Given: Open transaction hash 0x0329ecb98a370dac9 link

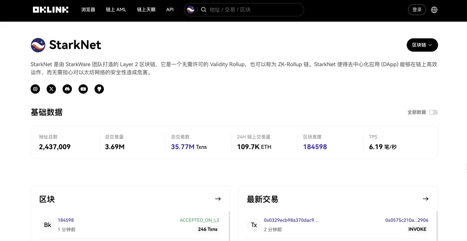Looking at the screenshot, I should (x=291, y=220).
